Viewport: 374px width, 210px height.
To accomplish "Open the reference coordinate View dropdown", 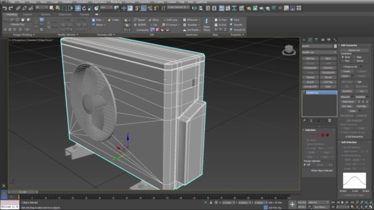I will (106, 8).
